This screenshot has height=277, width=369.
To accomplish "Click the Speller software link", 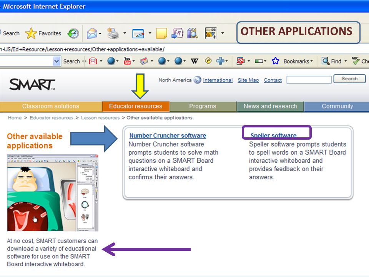I will (x=273, y=135).
